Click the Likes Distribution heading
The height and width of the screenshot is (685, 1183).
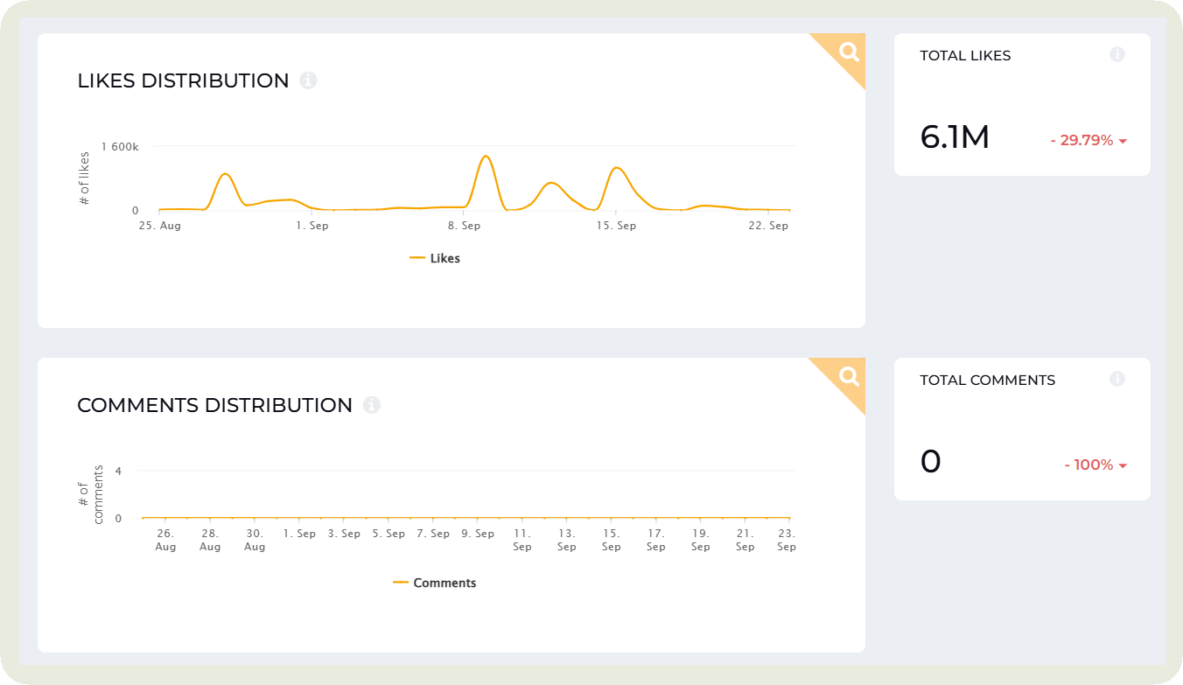(183, 80)
